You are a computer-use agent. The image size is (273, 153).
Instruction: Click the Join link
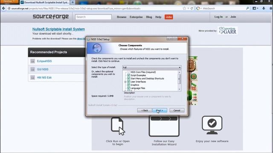pos(233,17)
